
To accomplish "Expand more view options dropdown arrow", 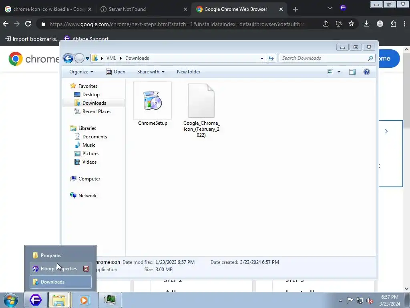I will (x=339, y=72).
